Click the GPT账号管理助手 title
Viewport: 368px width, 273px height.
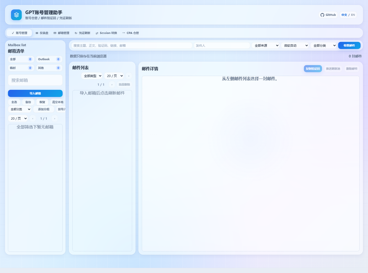tap(44, 12)
